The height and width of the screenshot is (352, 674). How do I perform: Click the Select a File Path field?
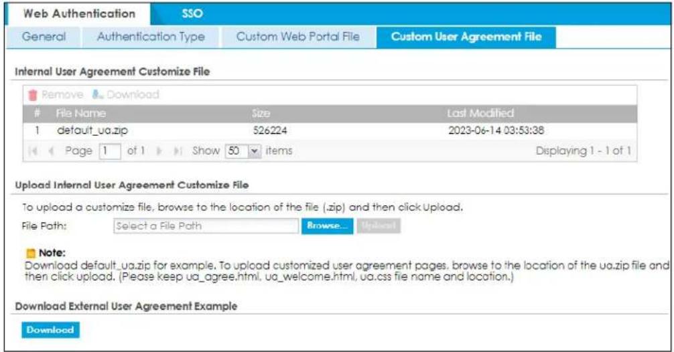(x=206, y=226)
